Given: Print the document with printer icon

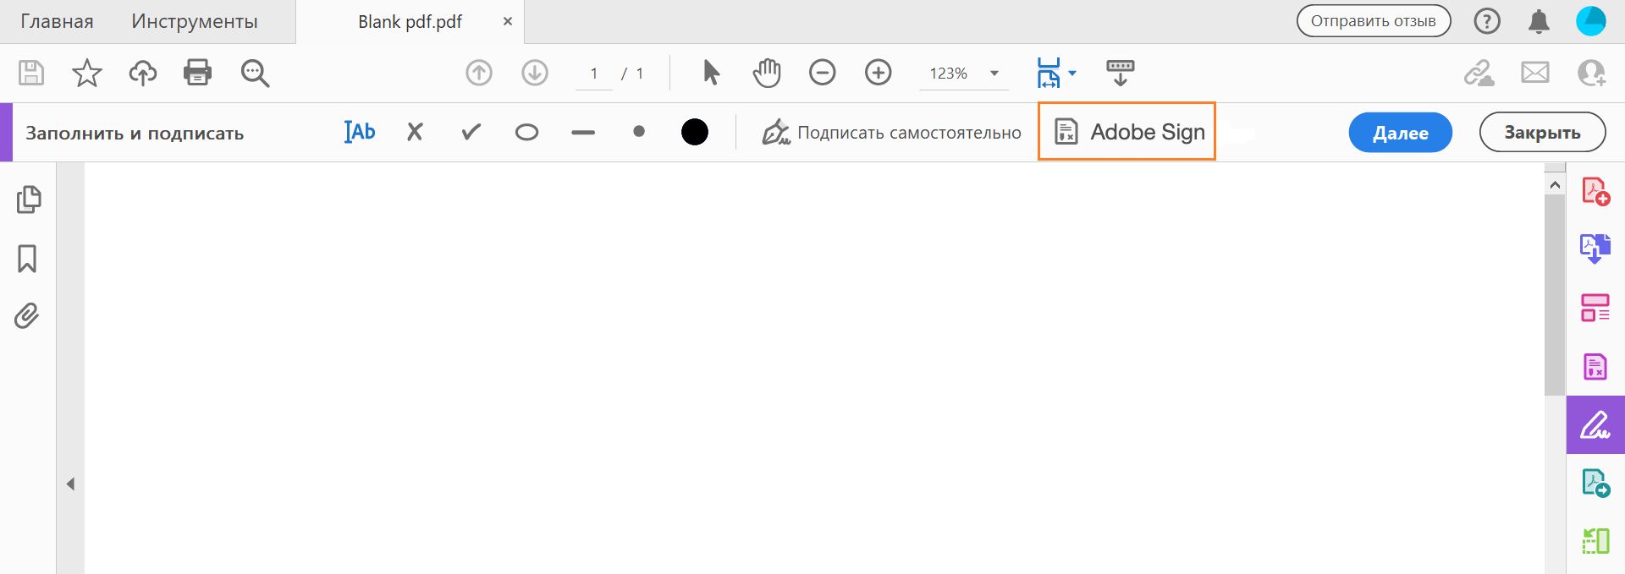Looking at the screenshot, I should pos(198,73).
